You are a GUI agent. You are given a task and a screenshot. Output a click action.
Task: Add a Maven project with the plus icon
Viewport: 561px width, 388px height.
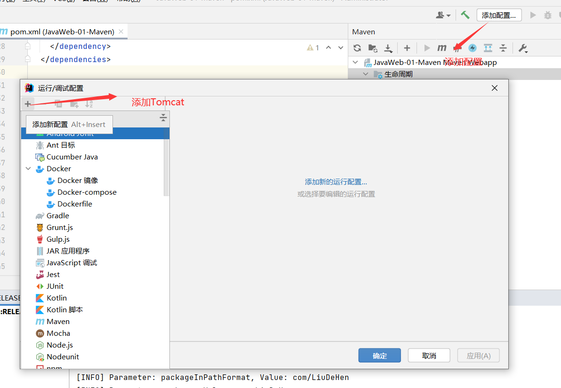(407, 48)
